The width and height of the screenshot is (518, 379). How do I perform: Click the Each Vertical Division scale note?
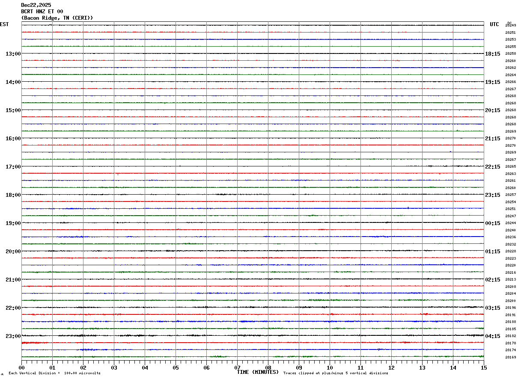[54, 373]
